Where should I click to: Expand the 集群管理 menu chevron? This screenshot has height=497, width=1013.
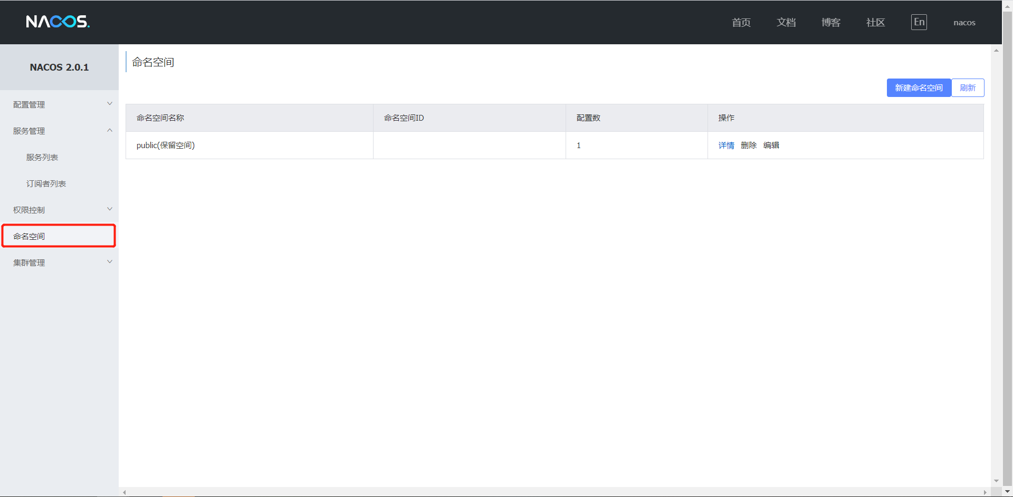110,262
